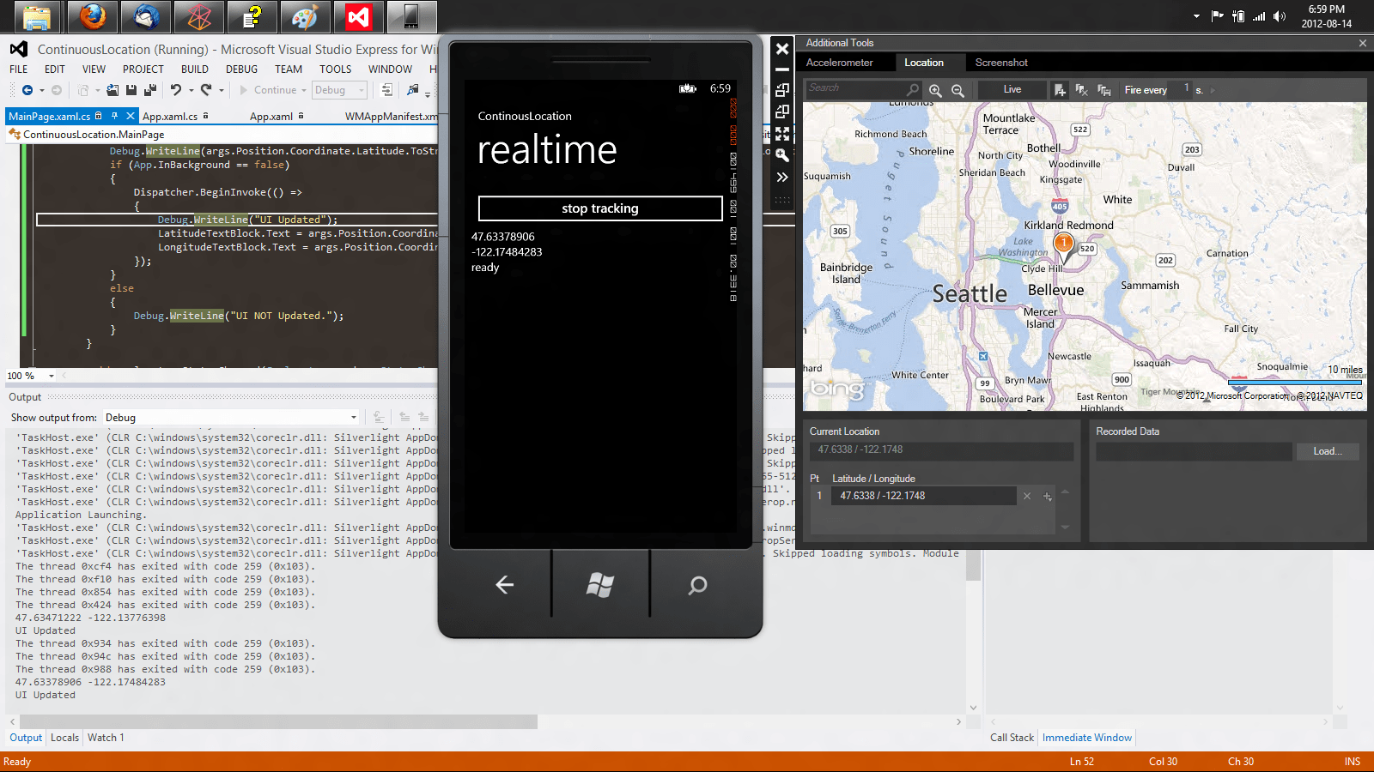Click the map zoom in magnifier icon

tap(935, 90)
